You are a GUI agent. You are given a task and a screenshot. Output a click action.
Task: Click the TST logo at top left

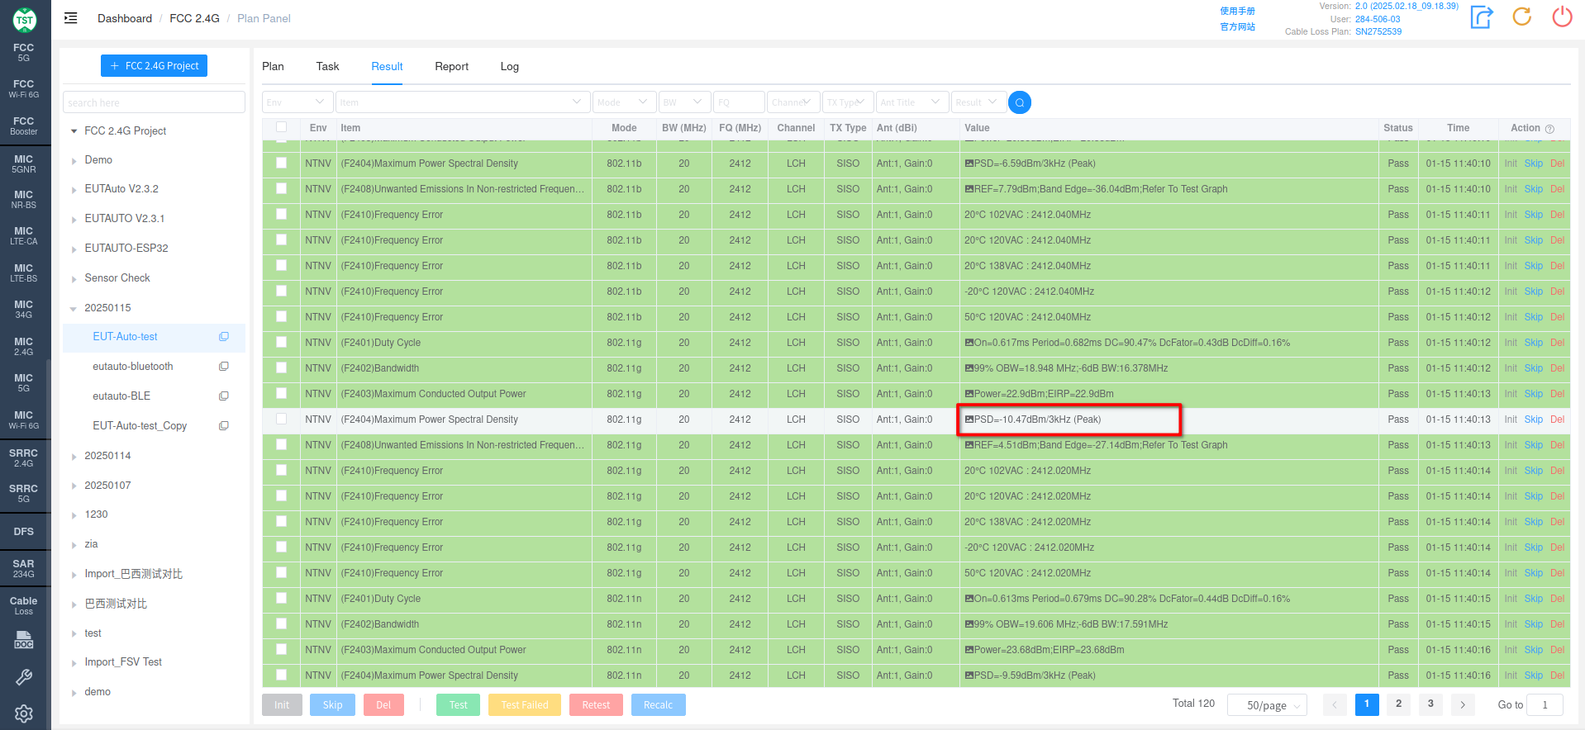coord(24,19)
